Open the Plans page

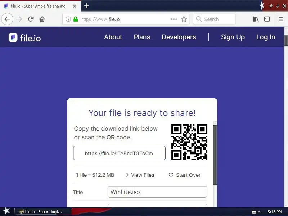(x=142, y=37)
